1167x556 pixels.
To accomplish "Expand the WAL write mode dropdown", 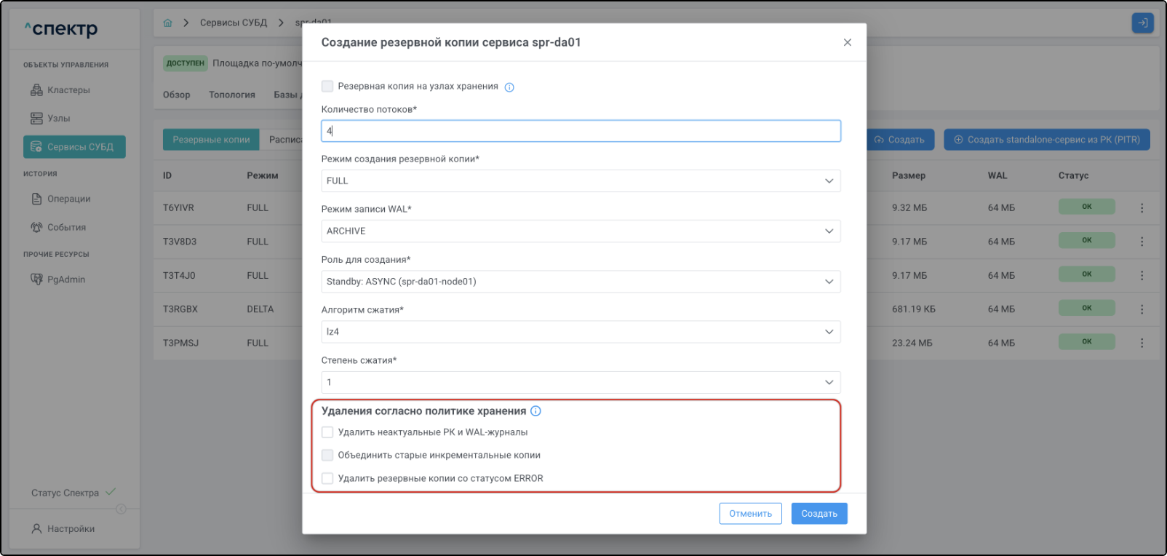I will (581, 231).
